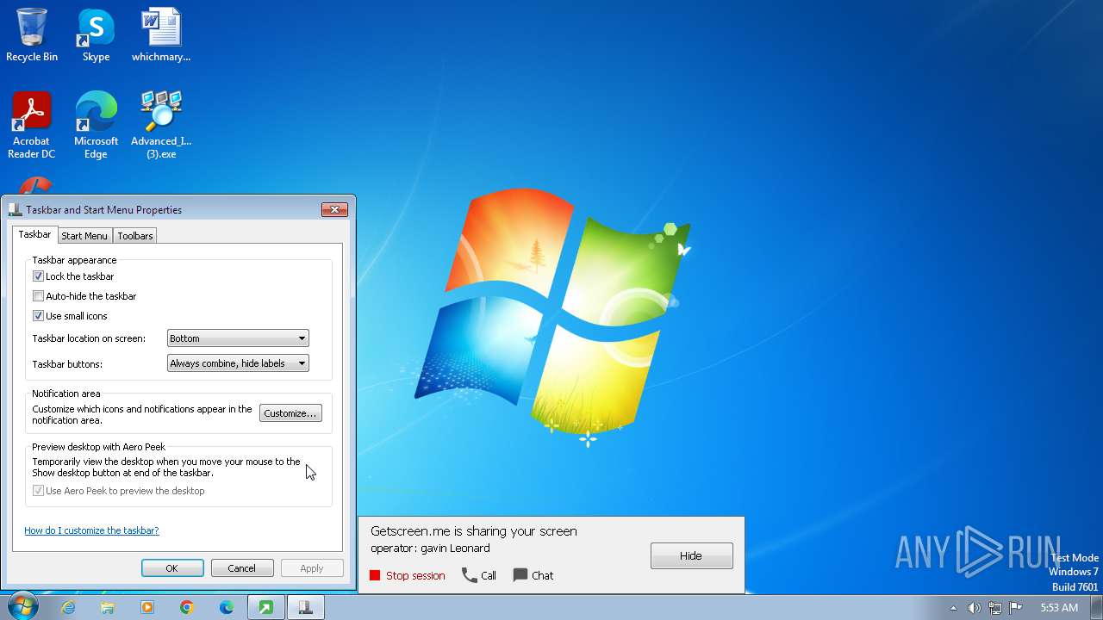Launch the Skype desktop shortcut
1103x620 pixels.
[x=96, y=35]
